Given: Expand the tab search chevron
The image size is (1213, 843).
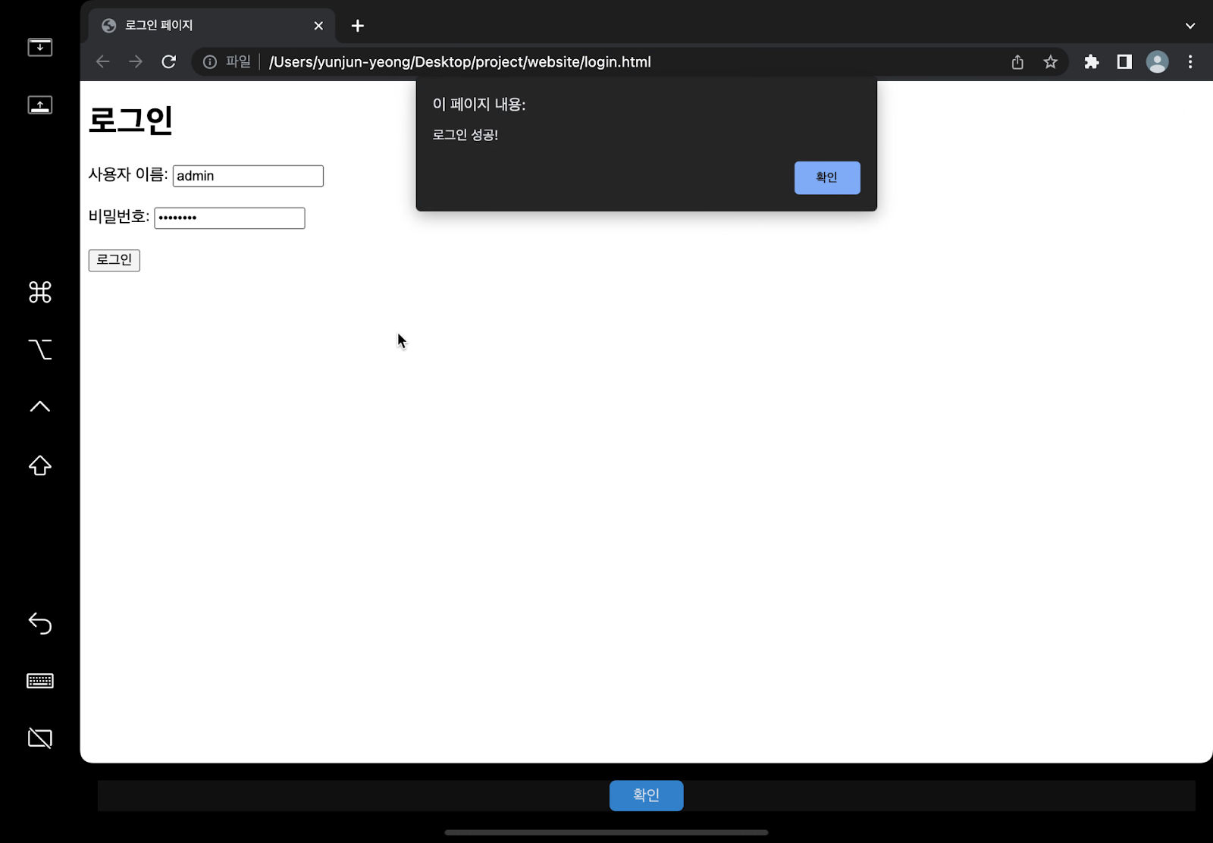Looking at the screenshot, I should pyautogui.click(x=1190, y=26).
